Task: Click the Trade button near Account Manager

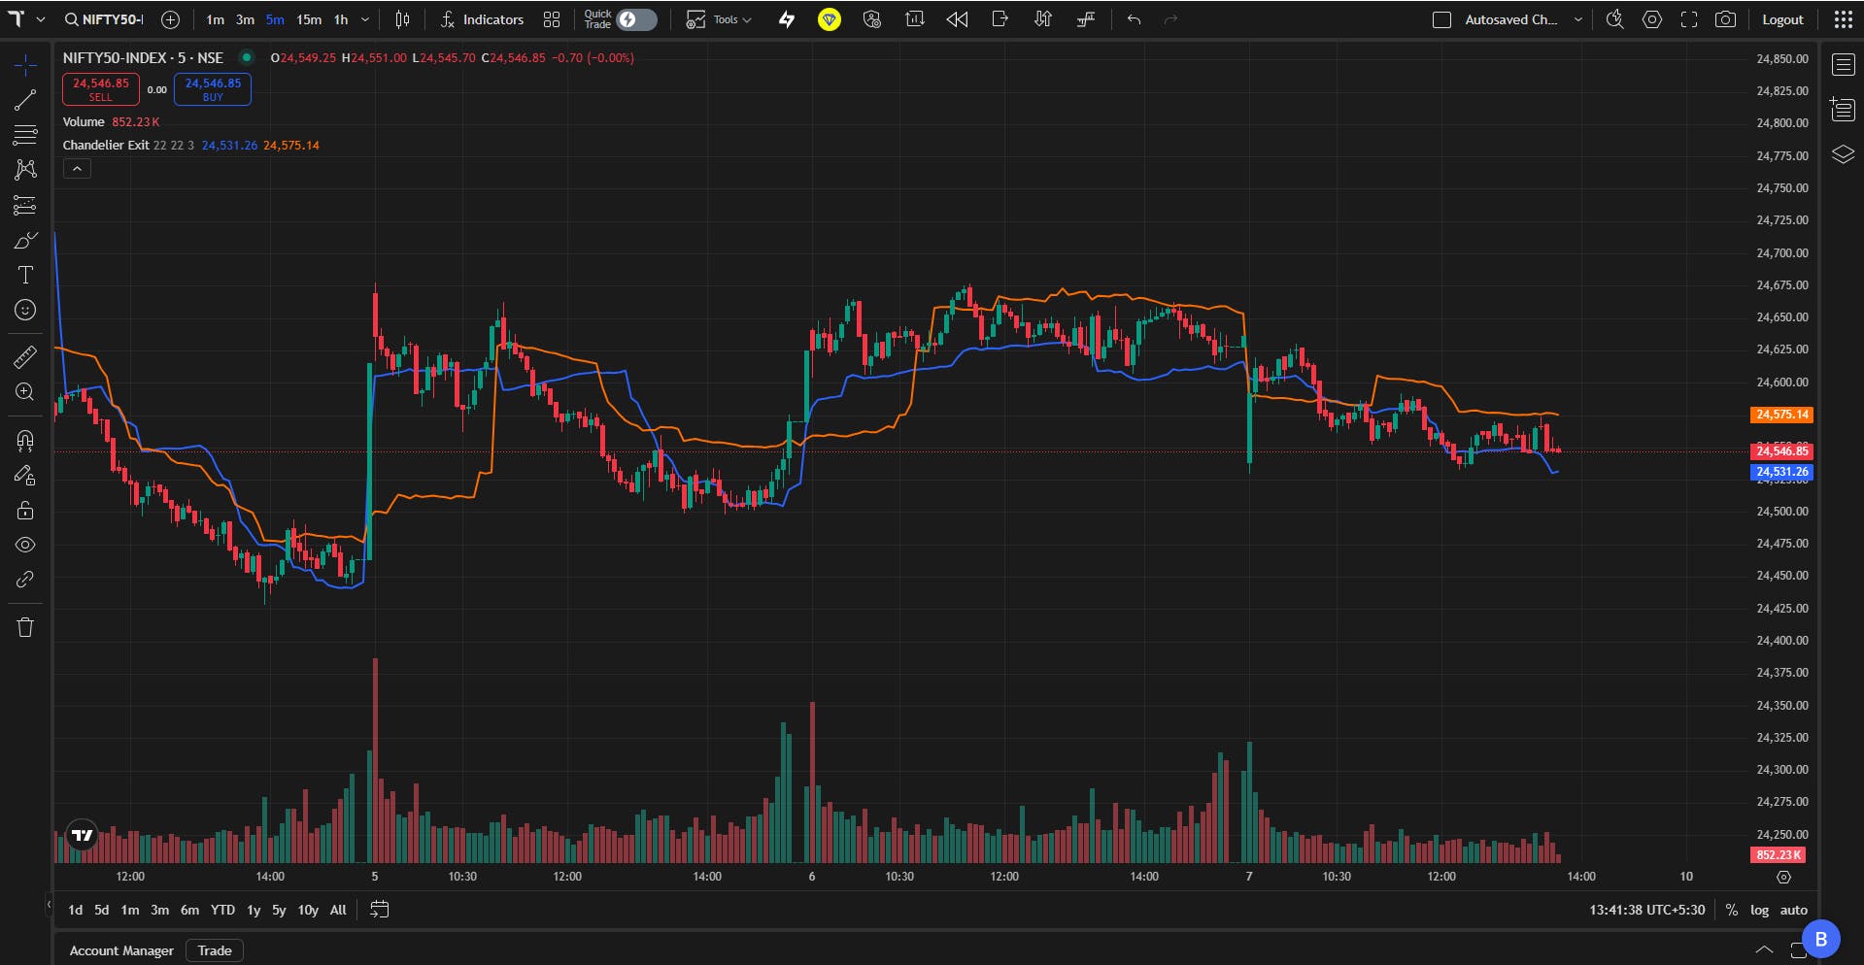Action: pyautogui.click(x=215, y=950)
